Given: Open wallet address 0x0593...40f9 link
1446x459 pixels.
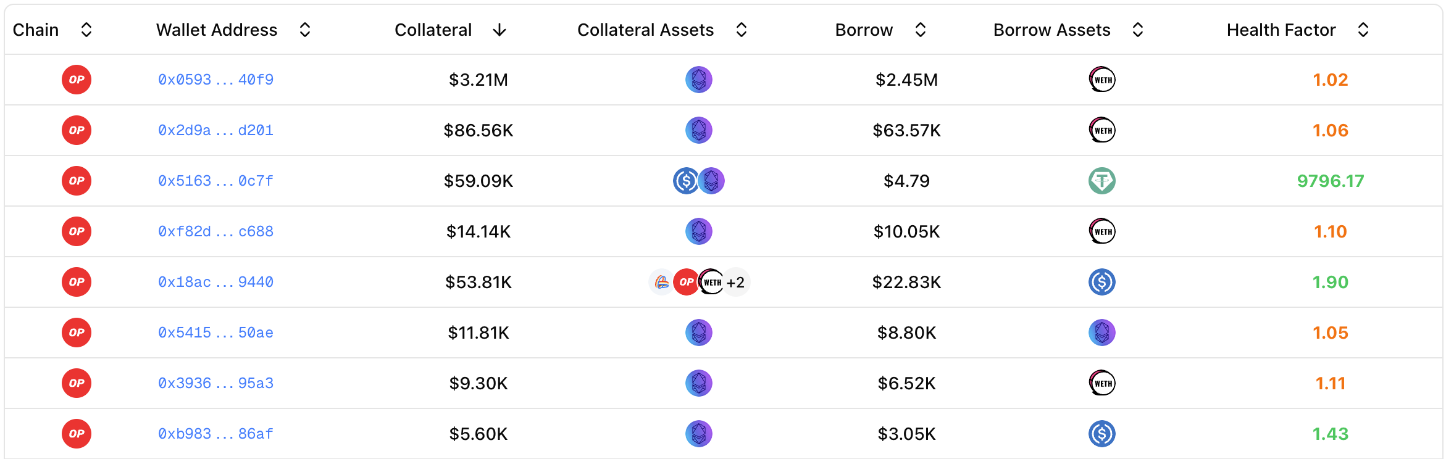Looking at the screenshot, I should click(x=215, y=80).
